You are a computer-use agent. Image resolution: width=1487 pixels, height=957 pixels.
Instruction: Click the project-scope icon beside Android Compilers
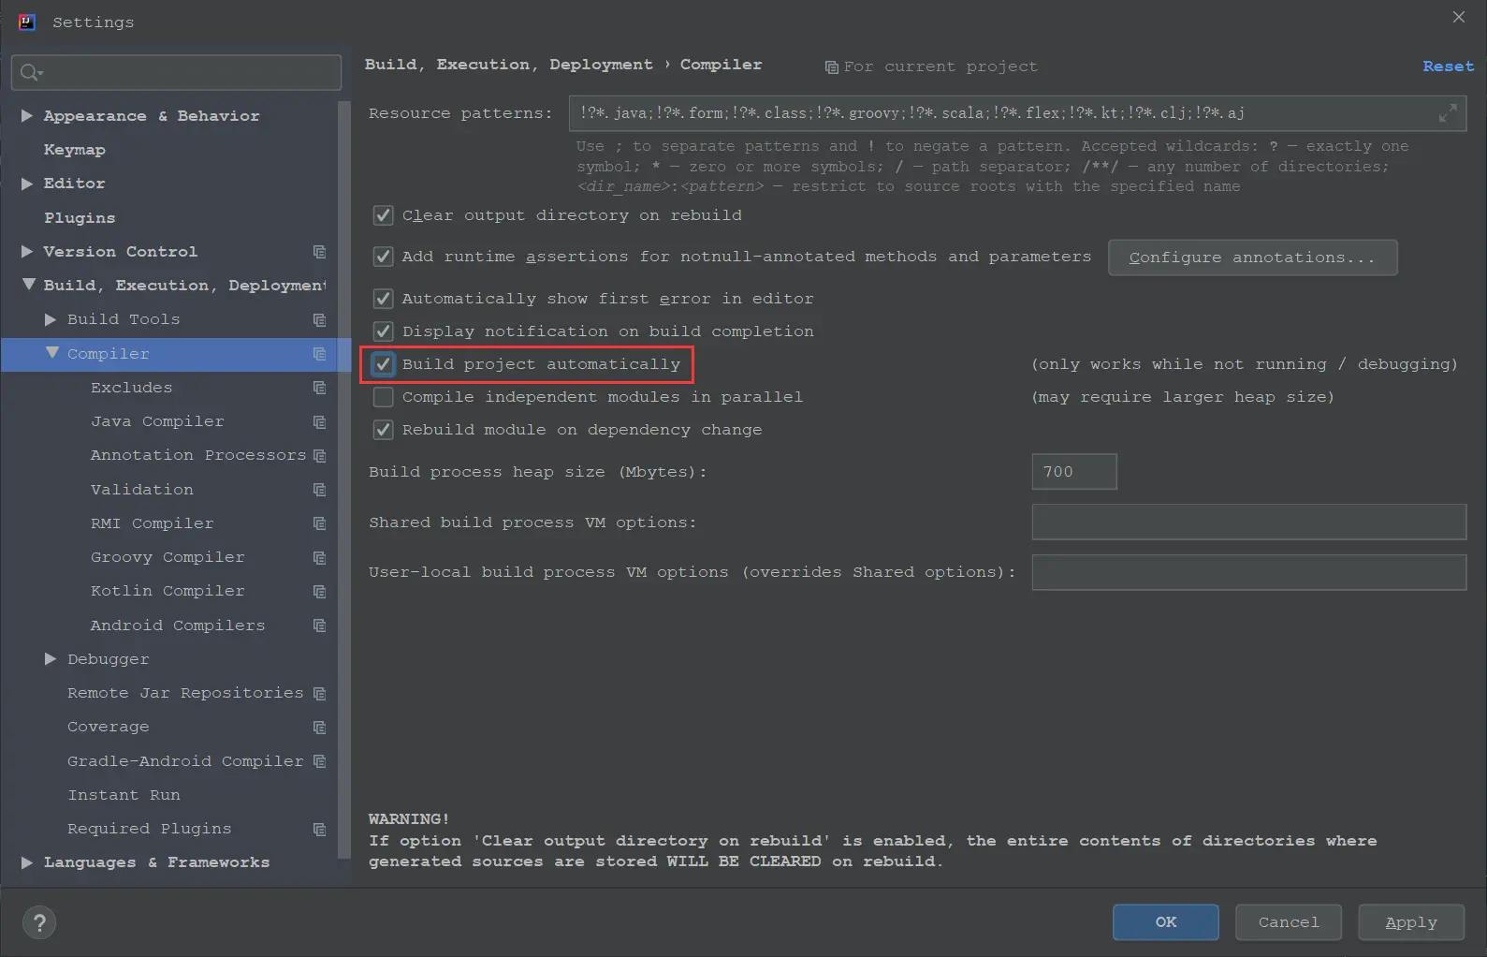(319, 626)
